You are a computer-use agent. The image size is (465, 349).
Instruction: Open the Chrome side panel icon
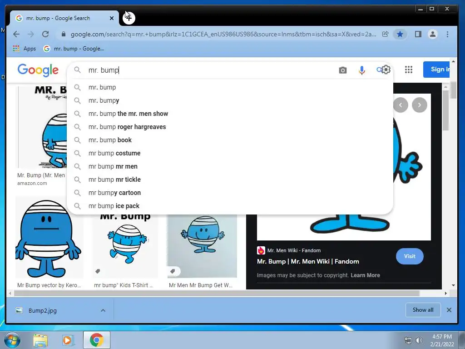tap(418, 34)
